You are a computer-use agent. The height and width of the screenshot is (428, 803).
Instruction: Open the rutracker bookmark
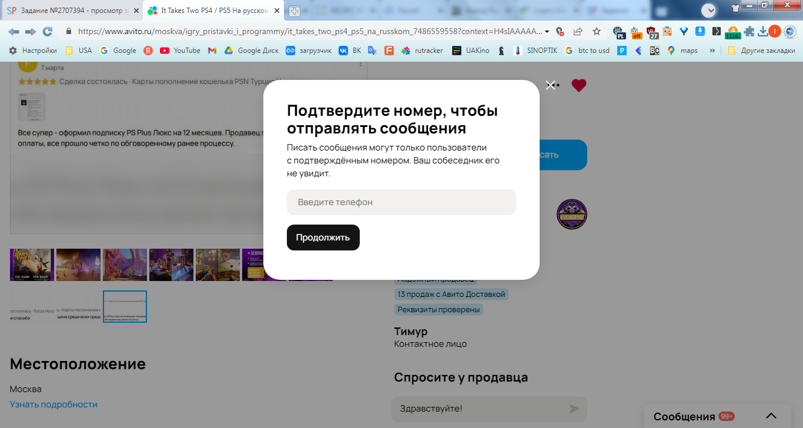[422, 51]
